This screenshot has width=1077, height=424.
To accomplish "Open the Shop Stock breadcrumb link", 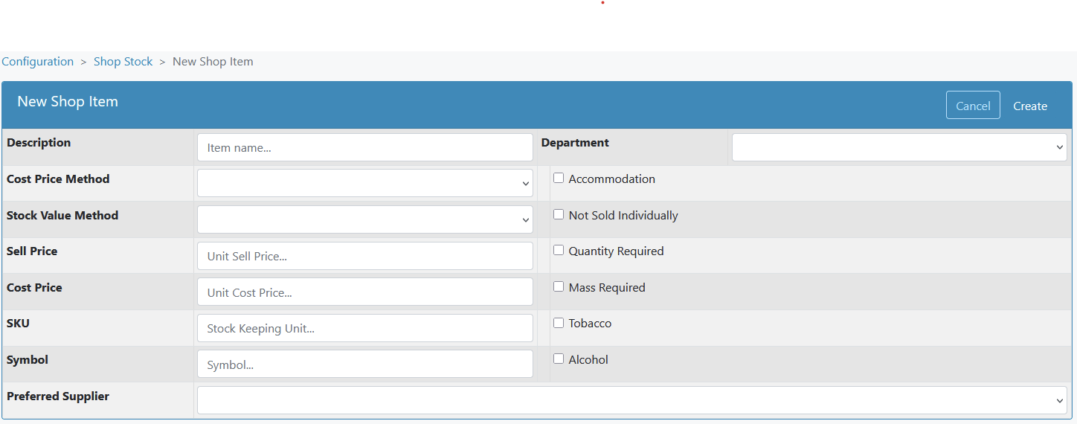I will click(x=123, y=62).
